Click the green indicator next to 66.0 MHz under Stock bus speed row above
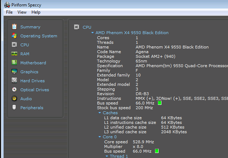 tap(160, 103)
